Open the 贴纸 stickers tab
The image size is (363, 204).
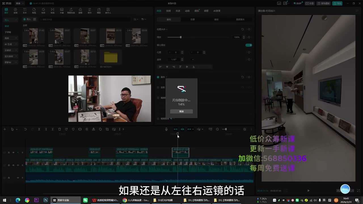[34, 11]
